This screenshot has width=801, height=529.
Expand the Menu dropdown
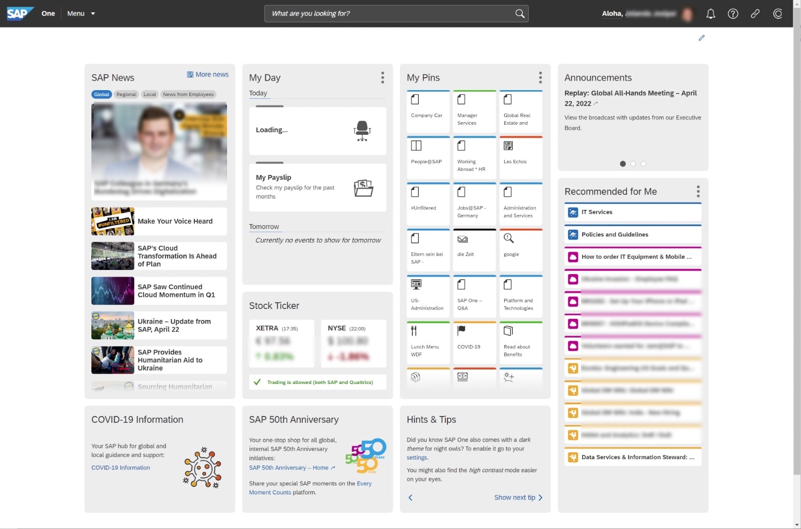(81, 13)
